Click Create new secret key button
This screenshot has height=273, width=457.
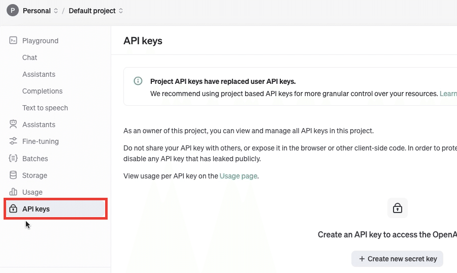coord(397,259)
